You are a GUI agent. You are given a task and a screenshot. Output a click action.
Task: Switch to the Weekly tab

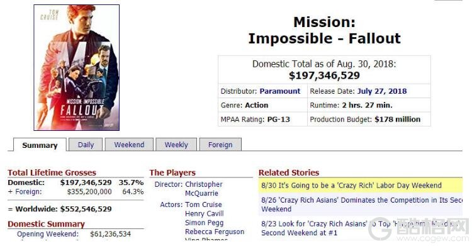coord(176,145)
